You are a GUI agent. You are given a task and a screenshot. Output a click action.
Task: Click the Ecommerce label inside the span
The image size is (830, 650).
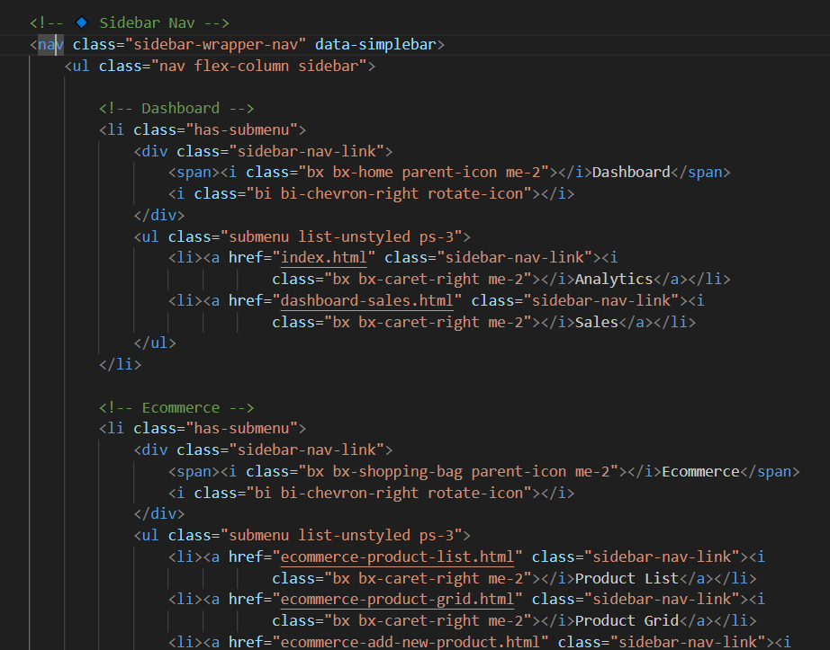(699, 472)
